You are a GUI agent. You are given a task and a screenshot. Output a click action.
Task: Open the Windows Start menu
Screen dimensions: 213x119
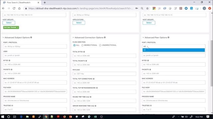tap(3, 117)
